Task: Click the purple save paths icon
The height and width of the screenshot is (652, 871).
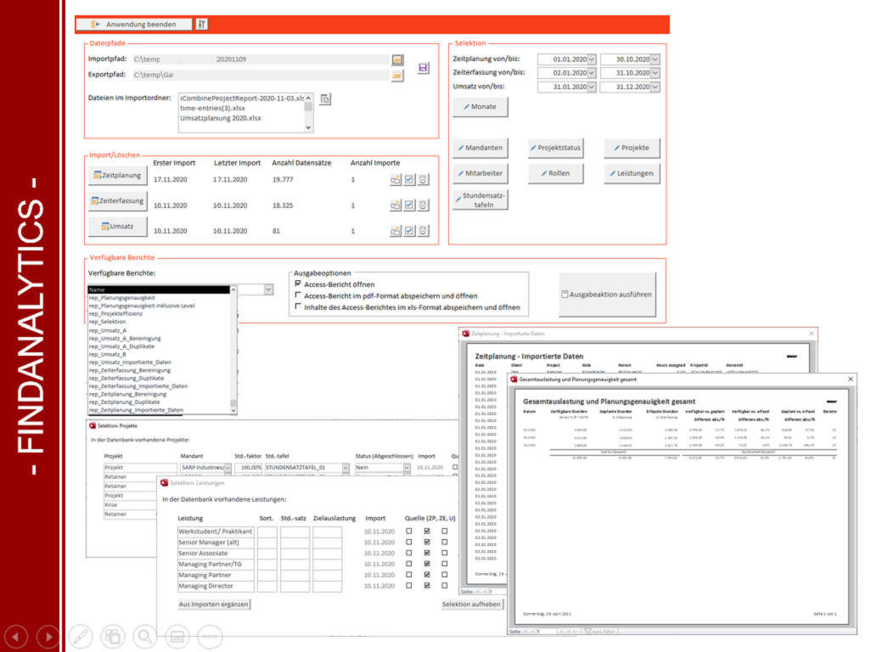Action: click(423, 68)
